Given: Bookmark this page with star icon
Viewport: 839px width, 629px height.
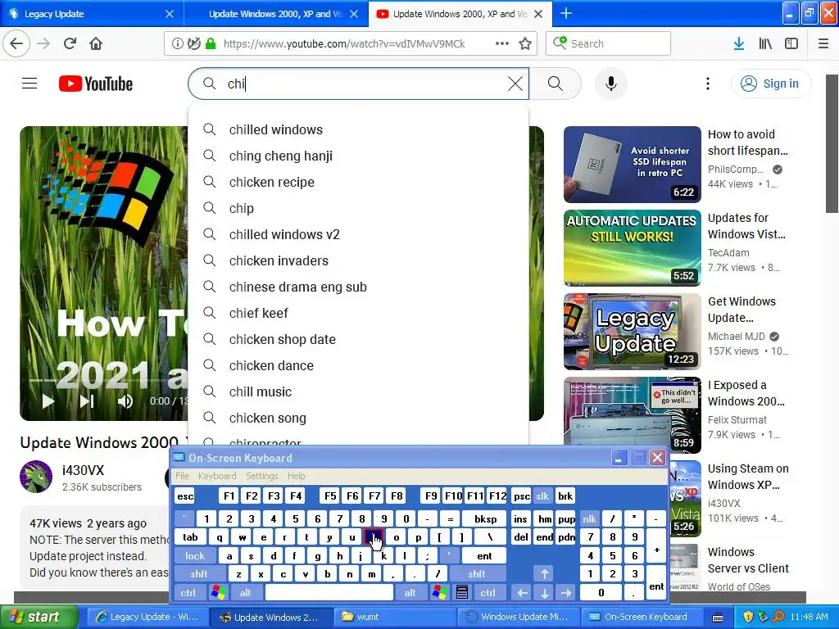Looking at the screenshot, I should (x=525, y=43).
